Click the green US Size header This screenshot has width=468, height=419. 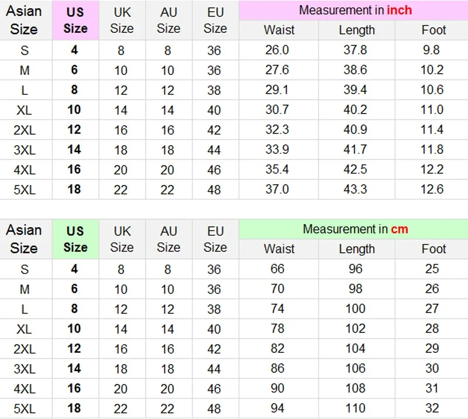(x=75, y=239)
